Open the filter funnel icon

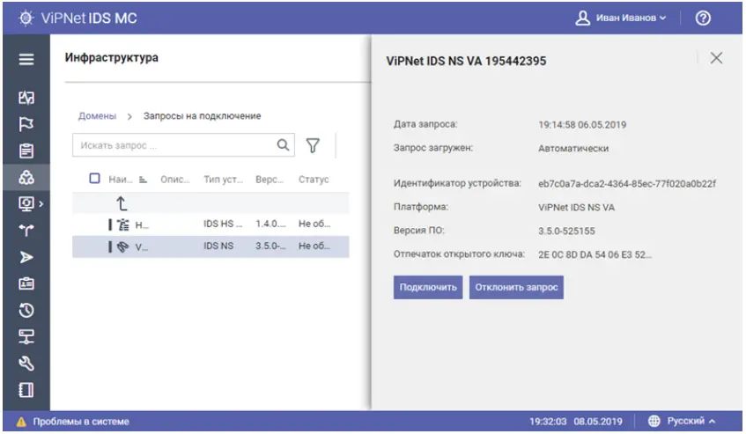(x=313, y=145)
